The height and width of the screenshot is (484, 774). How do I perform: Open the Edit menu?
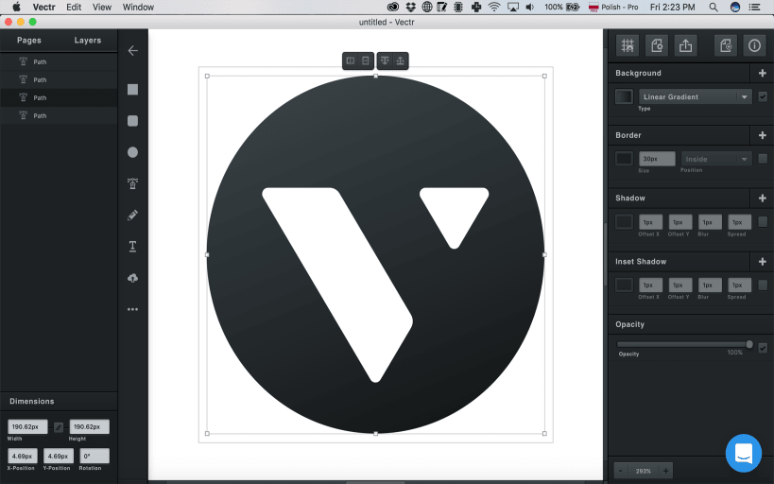74,7
